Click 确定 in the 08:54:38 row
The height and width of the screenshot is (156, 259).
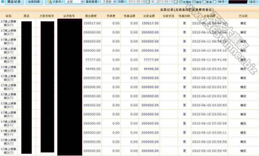(x=243, y=32)
